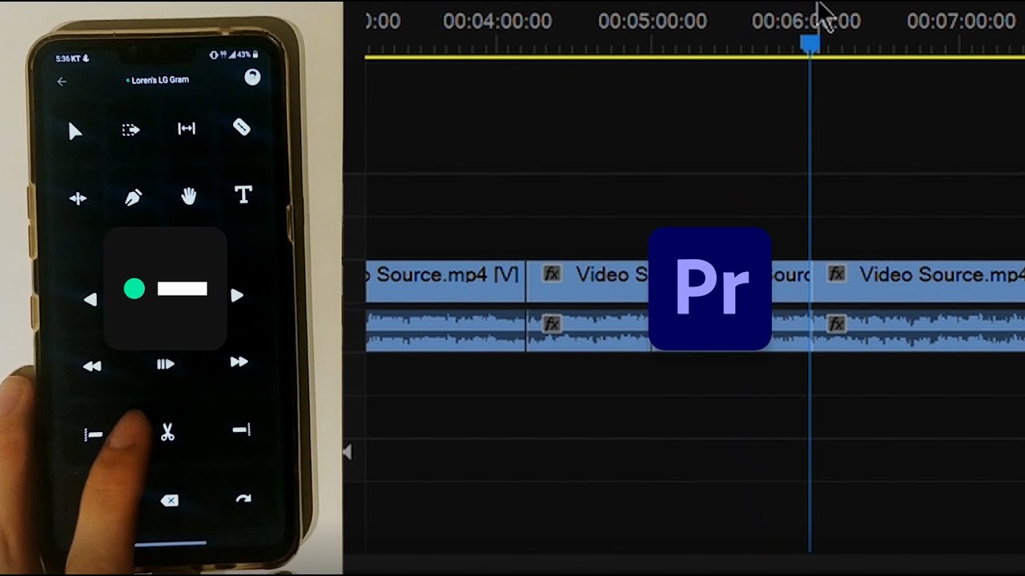Tap the battery 43% indicator on phone
Image resolution: width=1025 pixels, height=576 pixels.
(x=243, y=55)
